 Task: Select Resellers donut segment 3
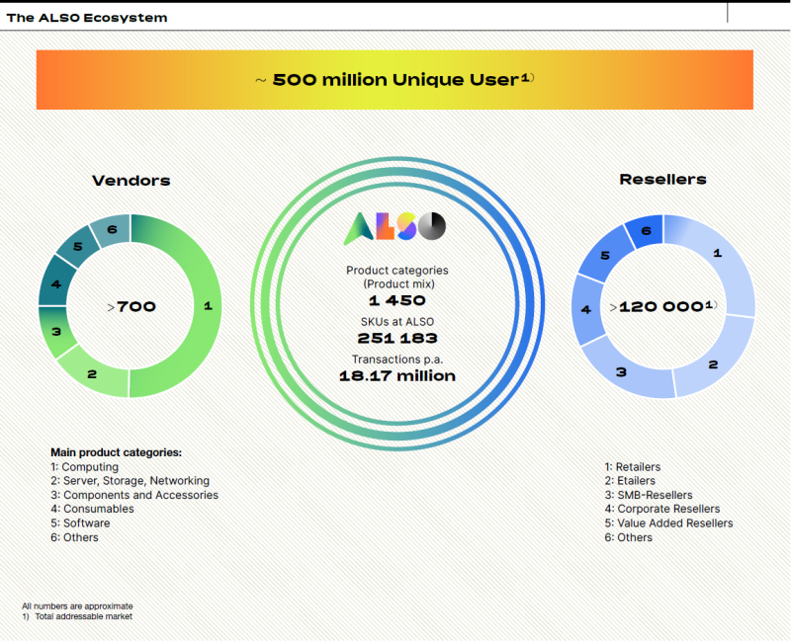(621, 372)
